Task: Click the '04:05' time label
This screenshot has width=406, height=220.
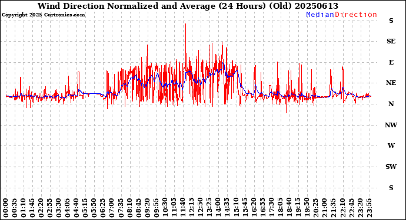Action: click(x=68, y=208)
